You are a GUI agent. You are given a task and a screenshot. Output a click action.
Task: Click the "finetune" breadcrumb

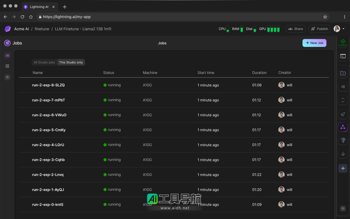(42, 29)
